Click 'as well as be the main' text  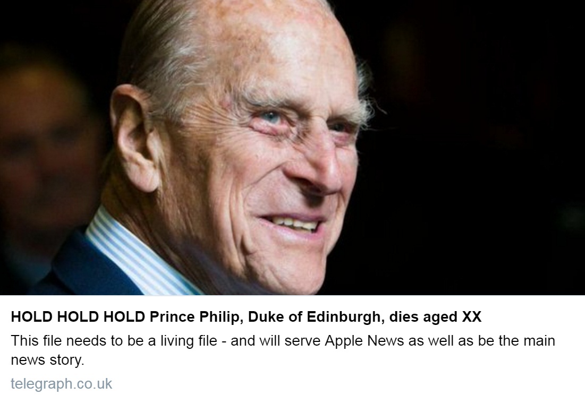[481, 341]
